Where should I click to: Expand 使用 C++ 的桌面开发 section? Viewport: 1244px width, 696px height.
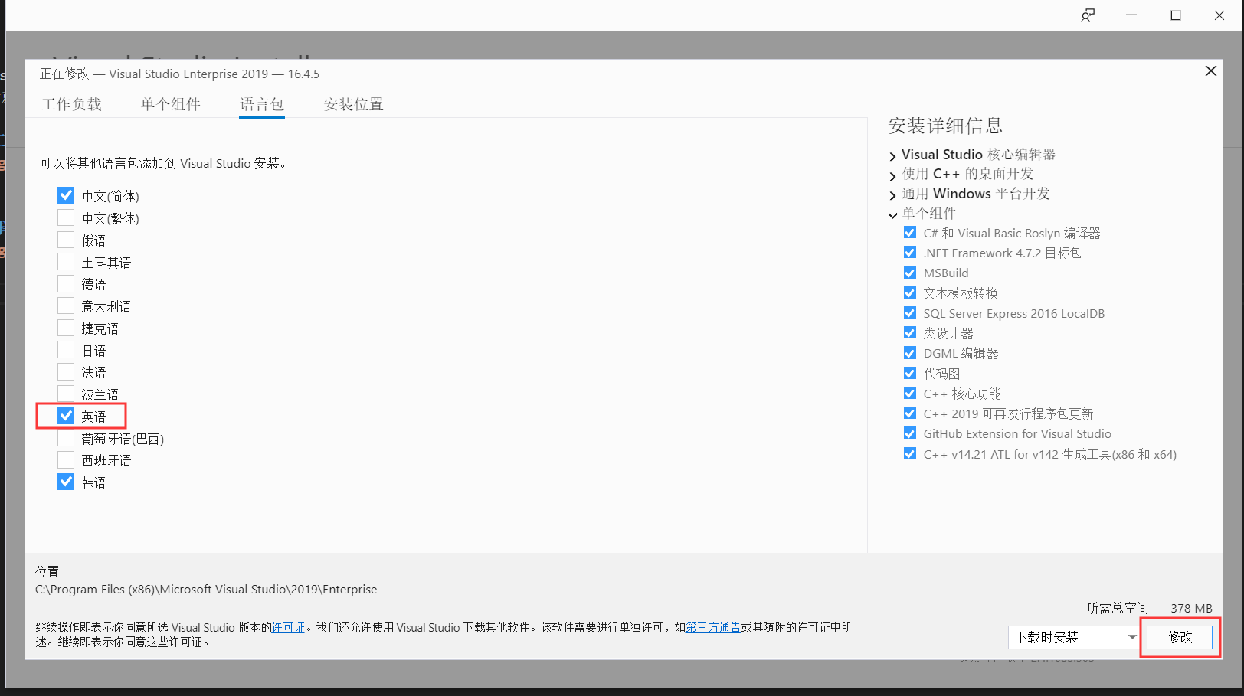pos(892,175)
